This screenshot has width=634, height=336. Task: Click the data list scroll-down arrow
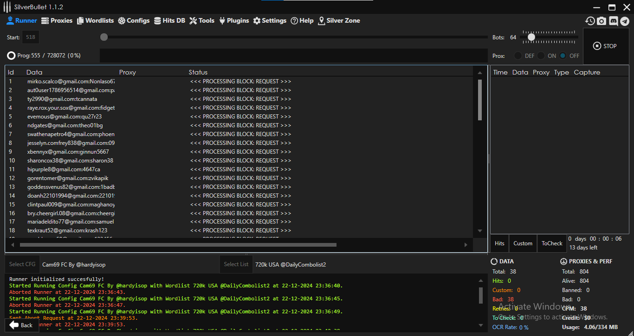click(480, 231)
